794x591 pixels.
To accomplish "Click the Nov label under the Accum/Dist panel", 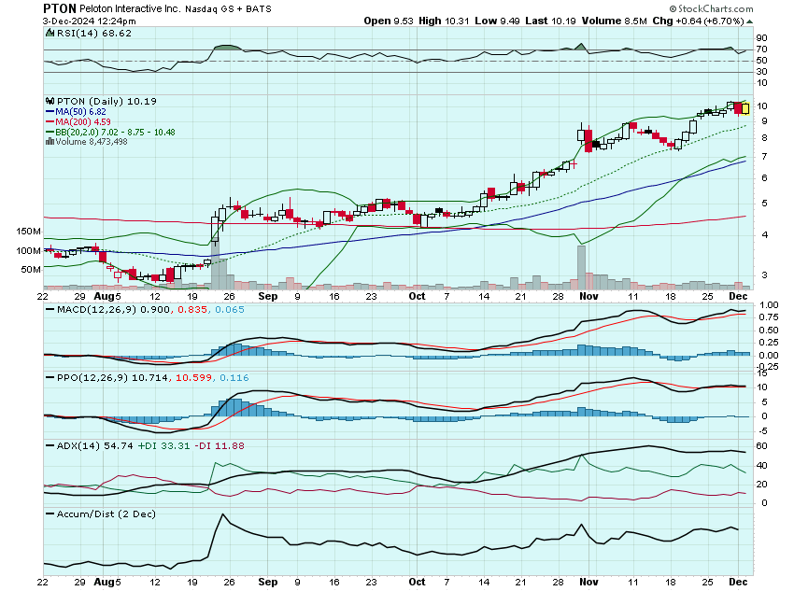I will pos(588,582).
